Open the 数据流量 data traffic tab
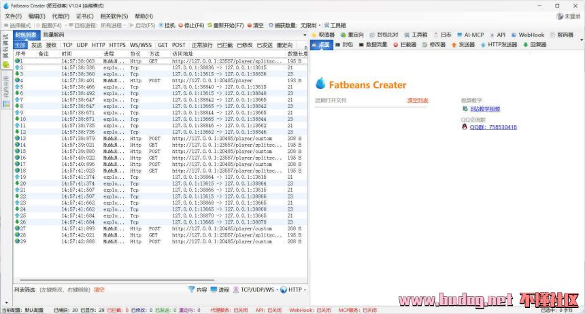The height and width of the screenshot is (314, 585). click(373, 44)
